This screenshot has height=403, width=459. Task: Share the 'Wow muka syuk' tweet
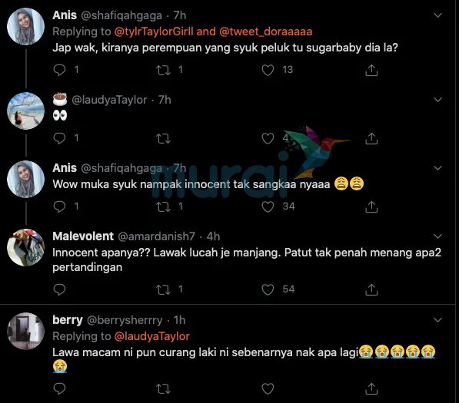[371, 207]
